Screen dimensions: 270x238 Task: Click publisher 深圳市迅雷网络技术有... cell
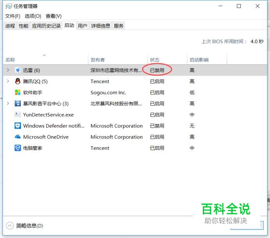pyautogui.click(x=116, y=70)
